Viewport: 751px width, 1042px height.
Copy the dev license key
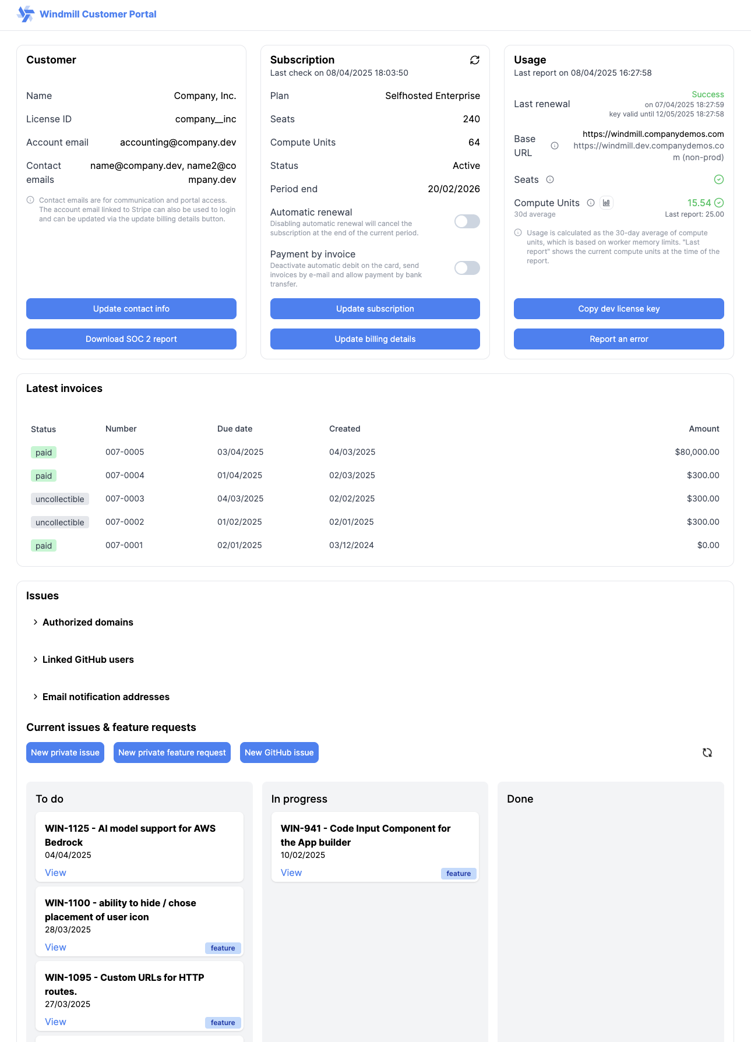[619, 309]
